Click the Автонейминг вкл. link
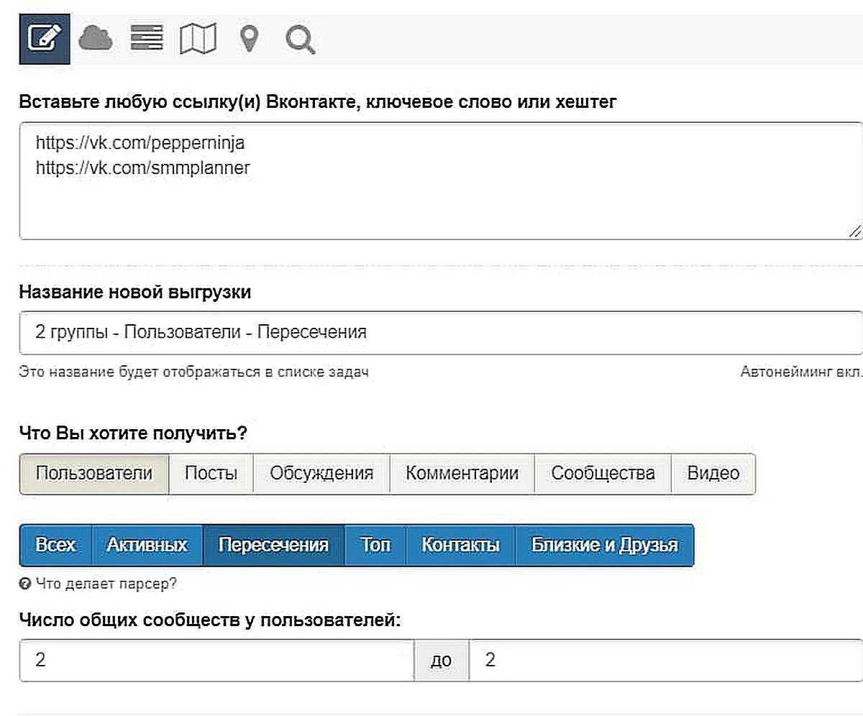 coord(800,372)
